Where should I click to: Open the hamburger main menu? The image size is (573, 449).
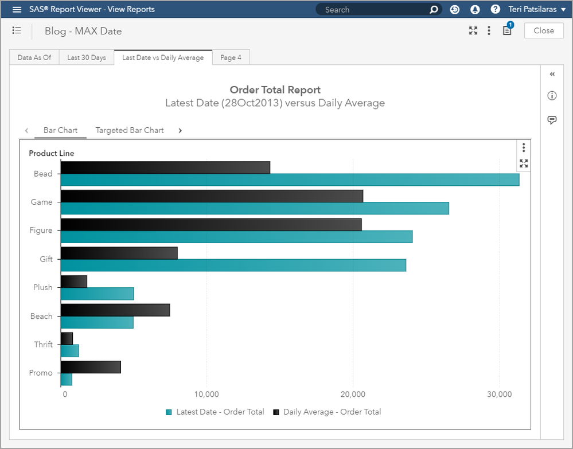[x=17, y=9]
